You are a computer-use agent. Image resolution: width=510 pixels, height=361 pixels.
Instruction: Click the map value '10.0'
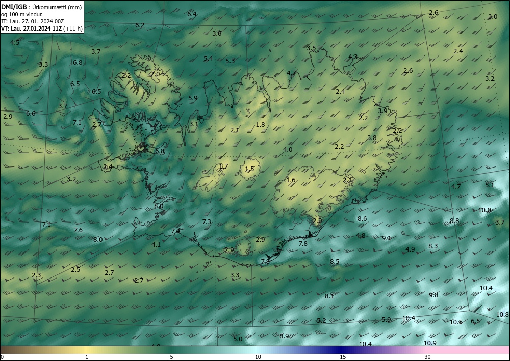tap(484, 210)
